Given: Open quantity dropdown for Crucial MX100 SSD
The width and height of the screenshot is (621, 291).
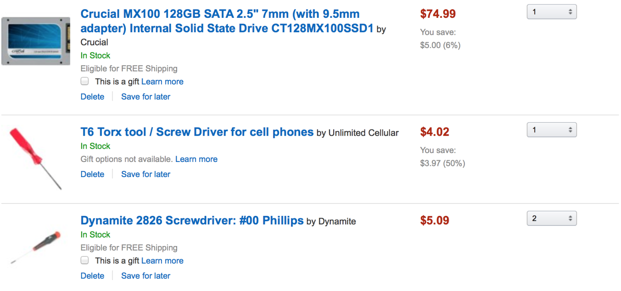Looking at the screenshot, I should 551,12.
